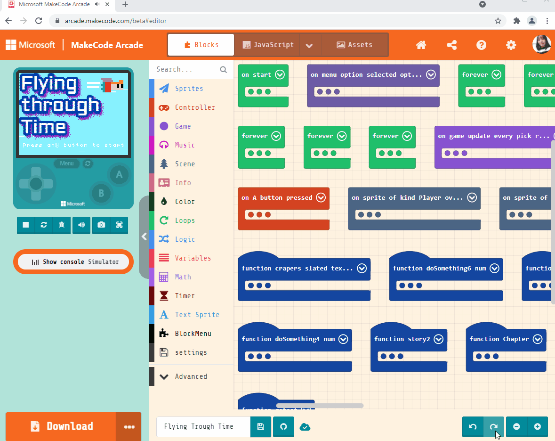Start the simulator debugger

click(61, 225)
